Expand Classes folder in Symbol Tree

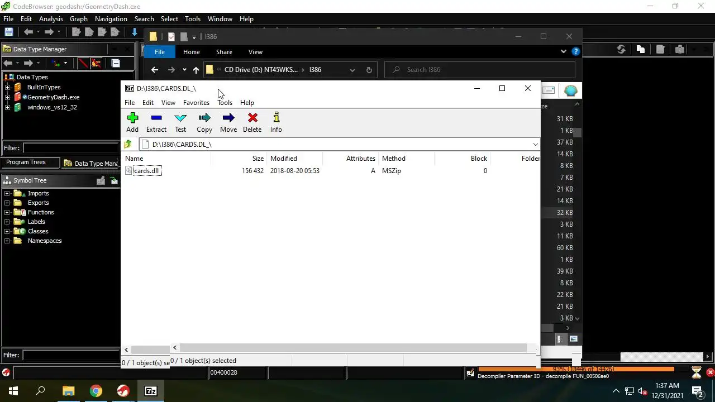[7, 231]
